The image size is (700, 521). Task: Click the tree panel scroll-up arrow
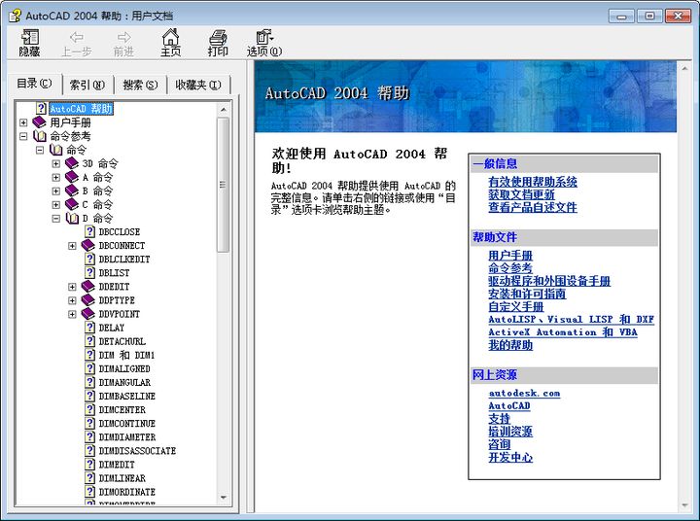tap(224, 110)
